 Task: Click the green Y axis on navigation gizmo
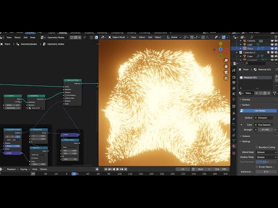pos(221,44)
